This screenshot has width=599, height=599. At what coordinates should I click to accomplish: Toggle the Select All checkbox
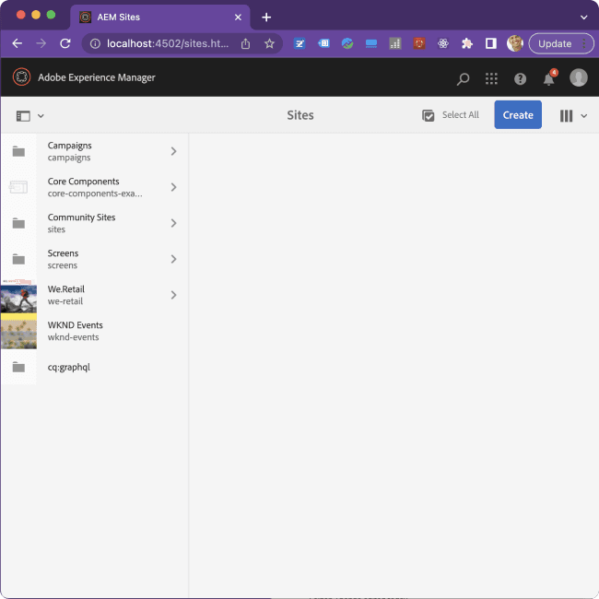(x=428, y=115)
